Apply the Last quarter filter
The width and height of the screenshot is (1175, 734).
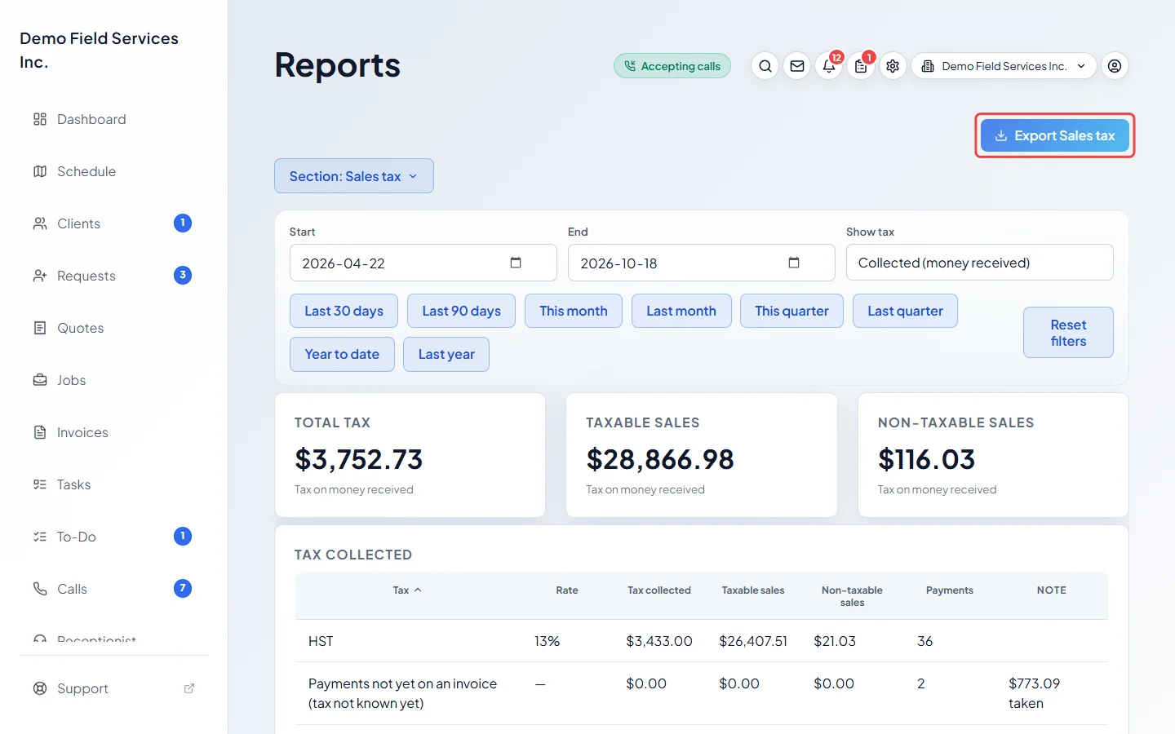(x=905, y=311)
